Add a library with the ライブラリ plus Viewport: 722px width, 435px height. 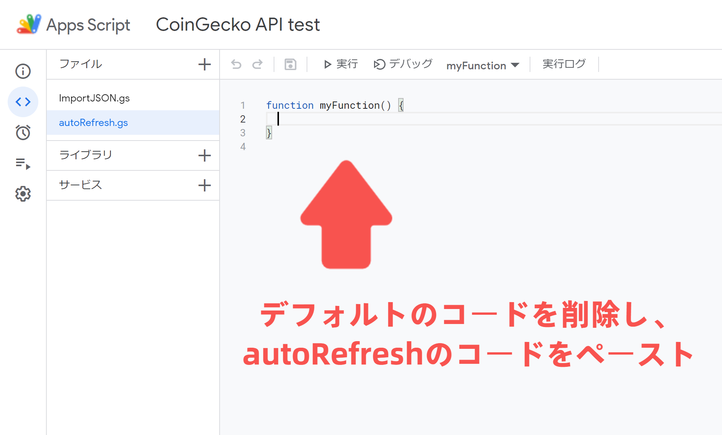(x=205, y=155)
